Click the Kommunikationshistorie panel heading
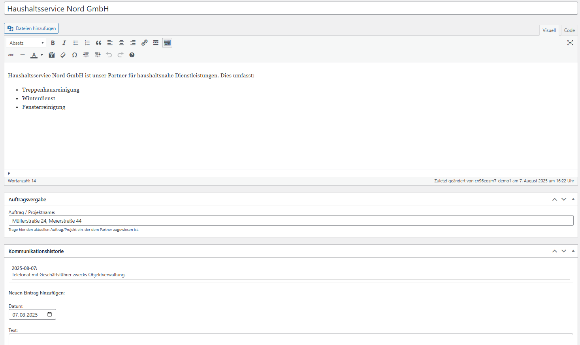This screenshot has height=345, width=580. point(36,251)
